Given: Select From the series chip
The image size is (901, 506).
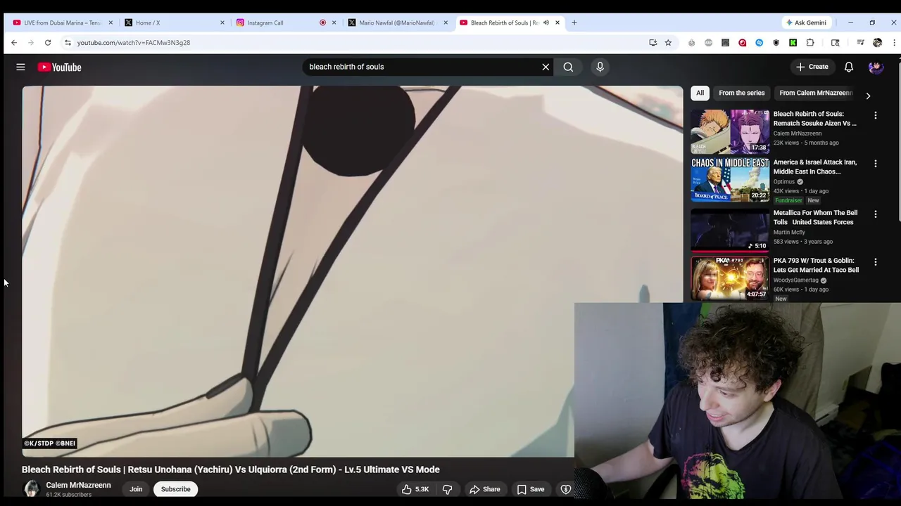Looking at the screenshot, I should [x=741, y=93].
